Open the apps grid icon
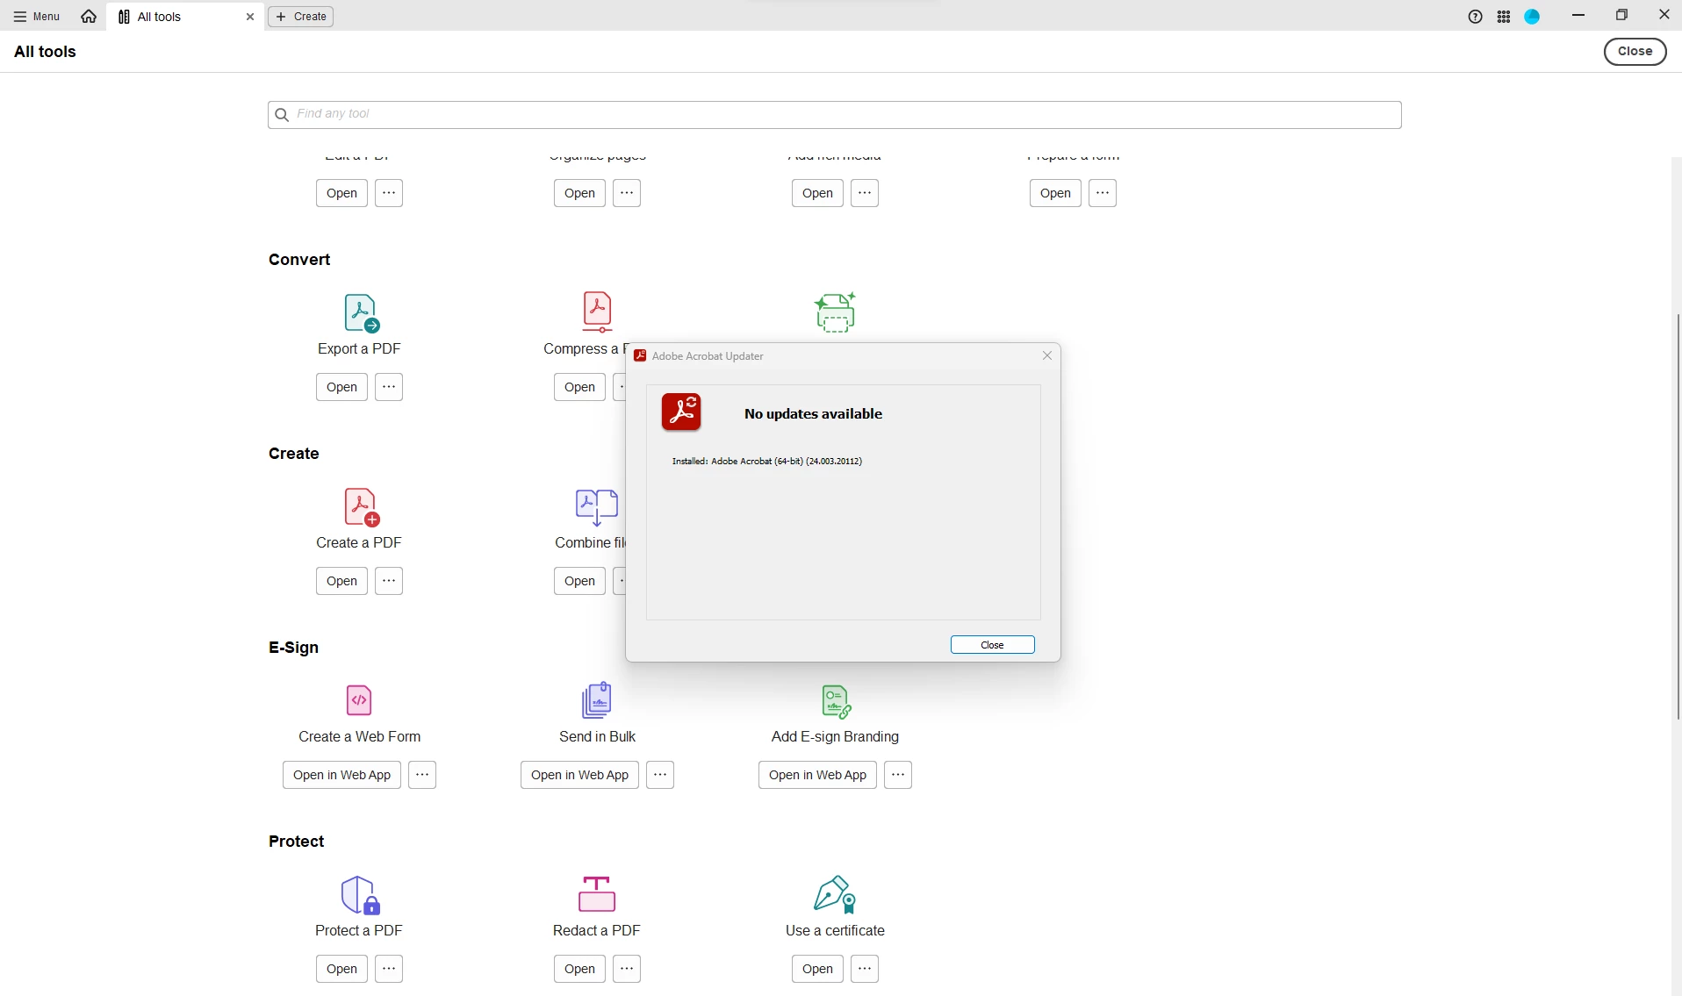 [1504, 17]
